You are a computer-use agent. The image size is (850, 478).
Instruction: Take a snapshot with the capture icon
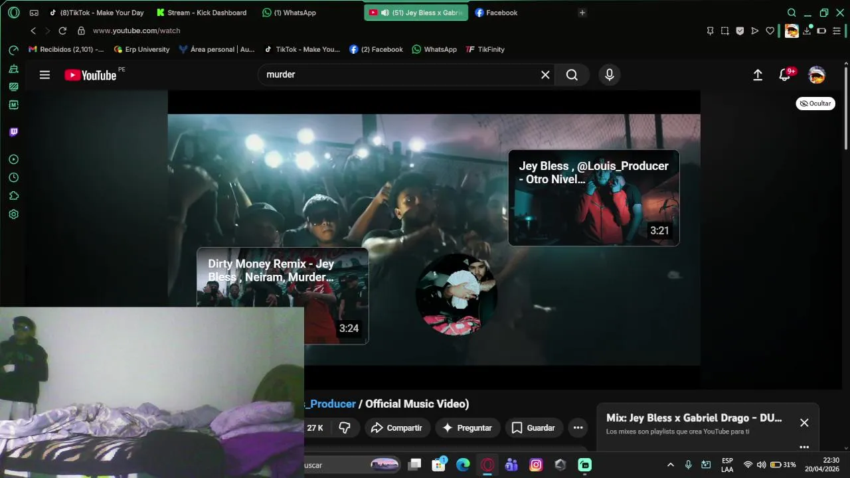pyautogui.click(x=724, y=31)
